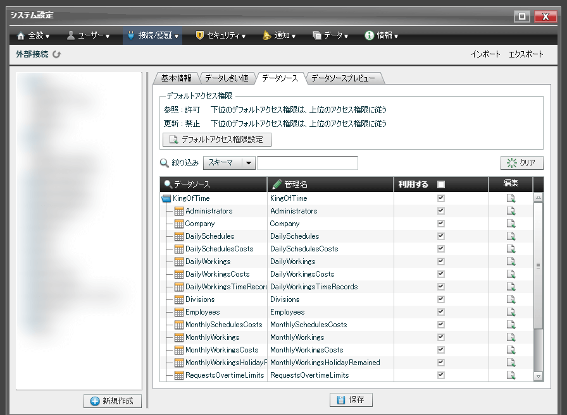Click the KingOfTime database folder icon
Viewport: 567px width, 415px height.
166,198
